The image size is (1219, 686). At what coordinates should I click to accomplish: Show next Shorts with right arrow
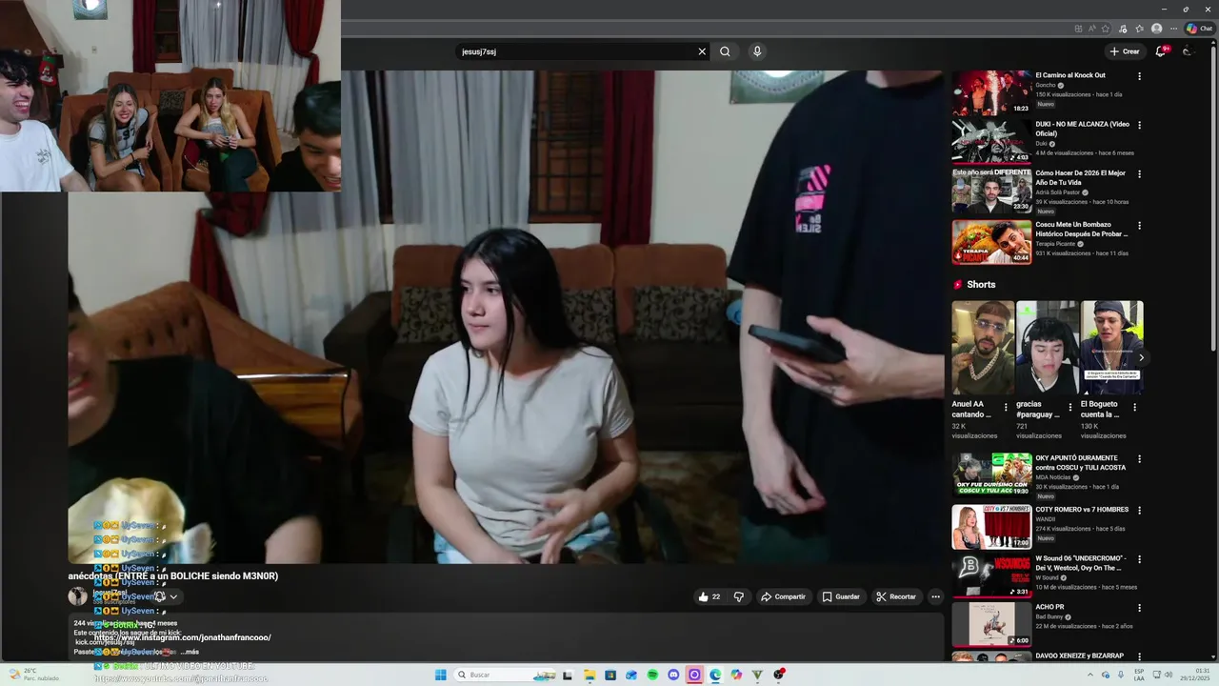click(1141, 357)
